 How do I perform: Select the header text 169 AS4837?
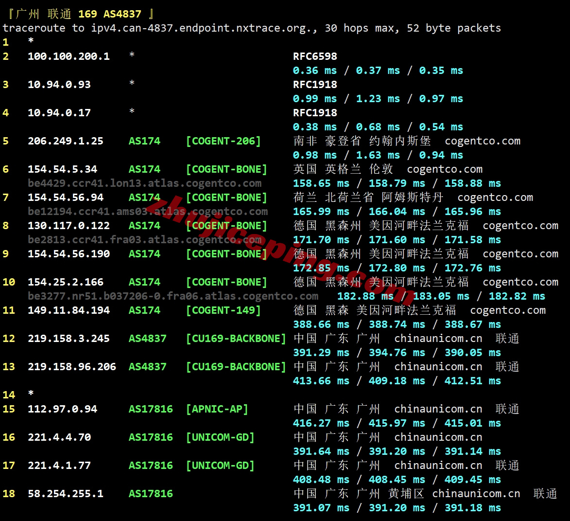pyautogui.click(x=110, y=14)
